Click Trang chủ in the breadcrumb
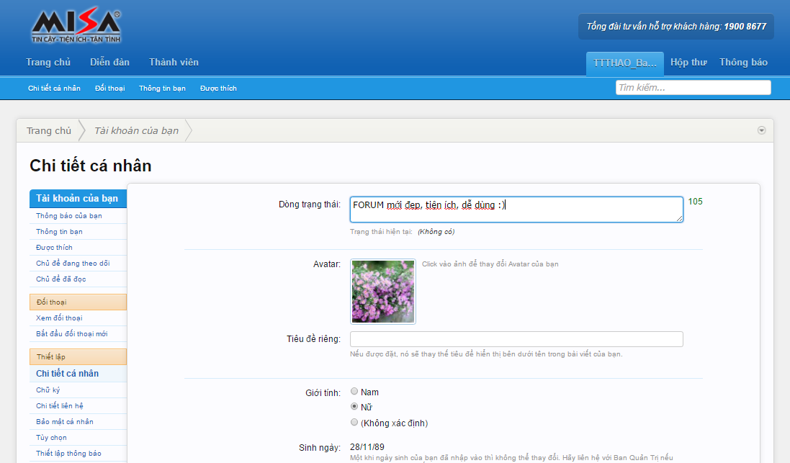 coord(49,131)
